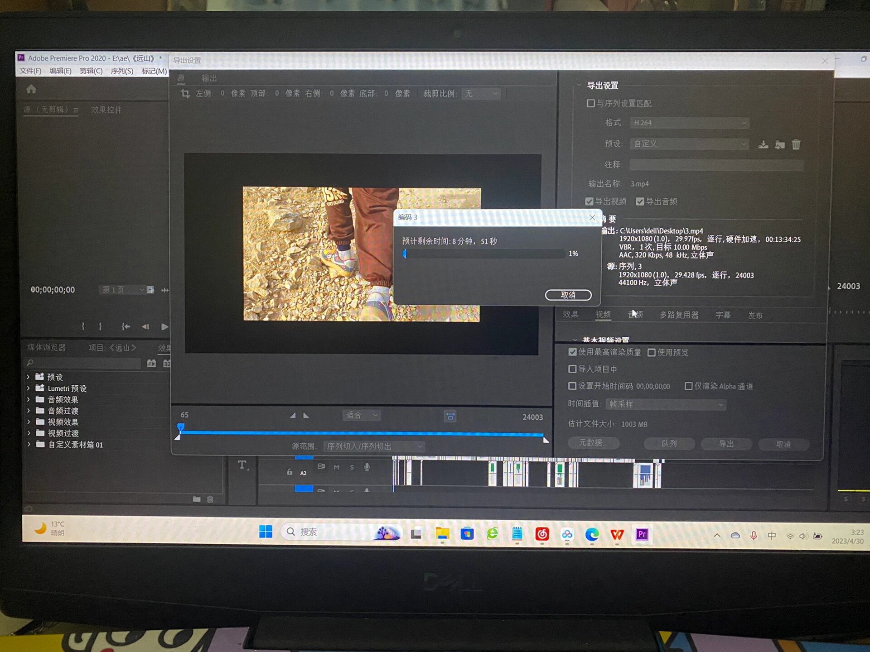This screenshot has width=870, height=652.
Task: Mark out on the Source monitor
Action: click(100, 326)
